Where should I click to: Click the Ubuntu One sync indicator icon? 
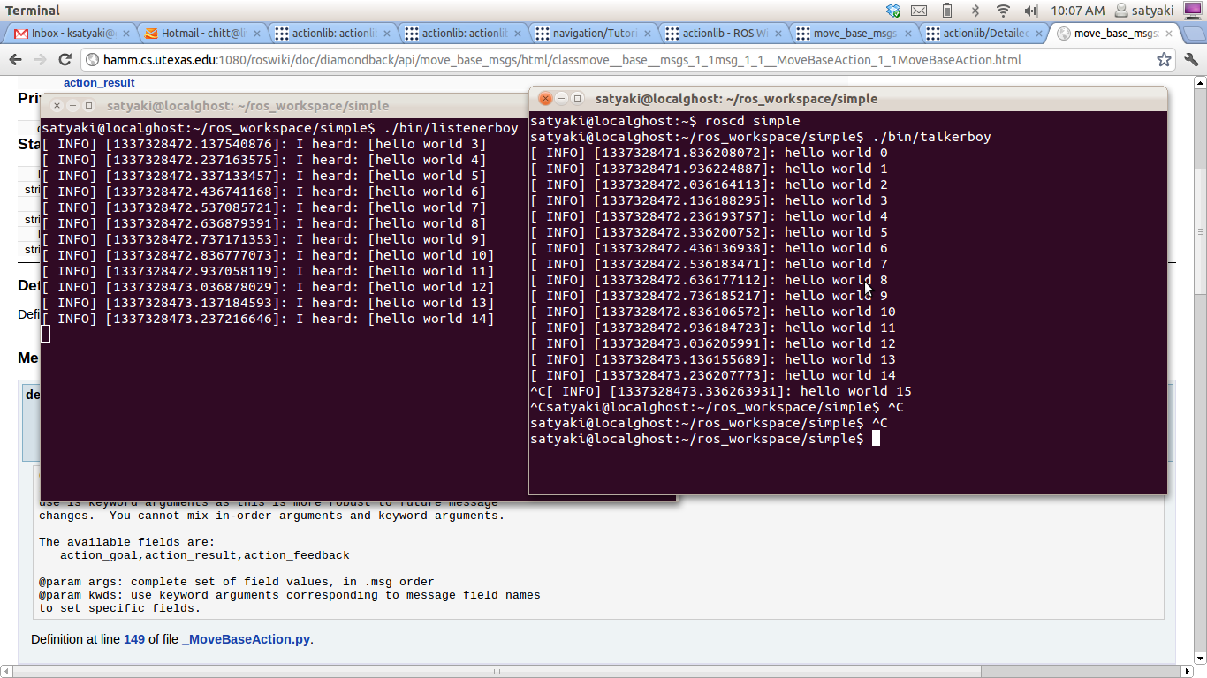tap(893, 11)
